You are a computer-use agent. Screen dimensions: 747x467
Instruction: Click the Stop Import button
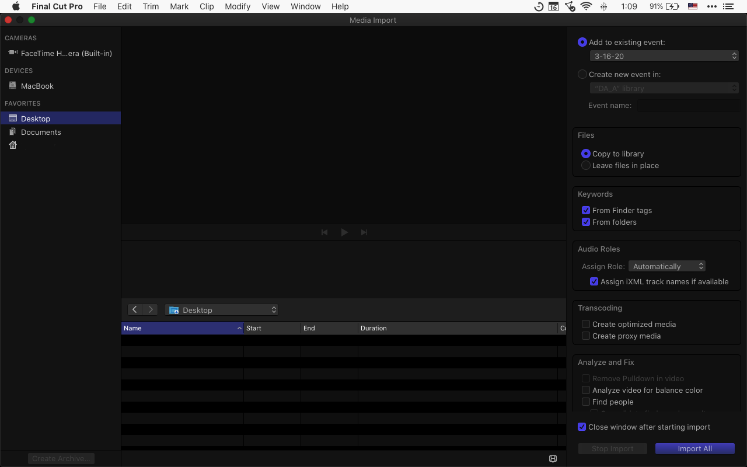pos(612,448)
